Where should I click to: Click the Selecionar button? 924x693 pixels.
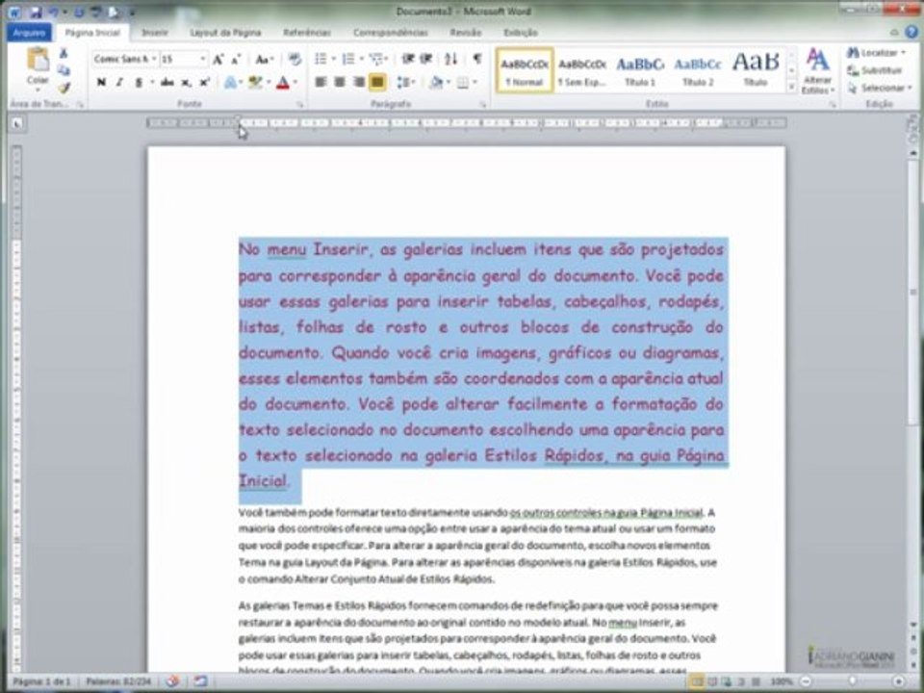tap(879, 88)
